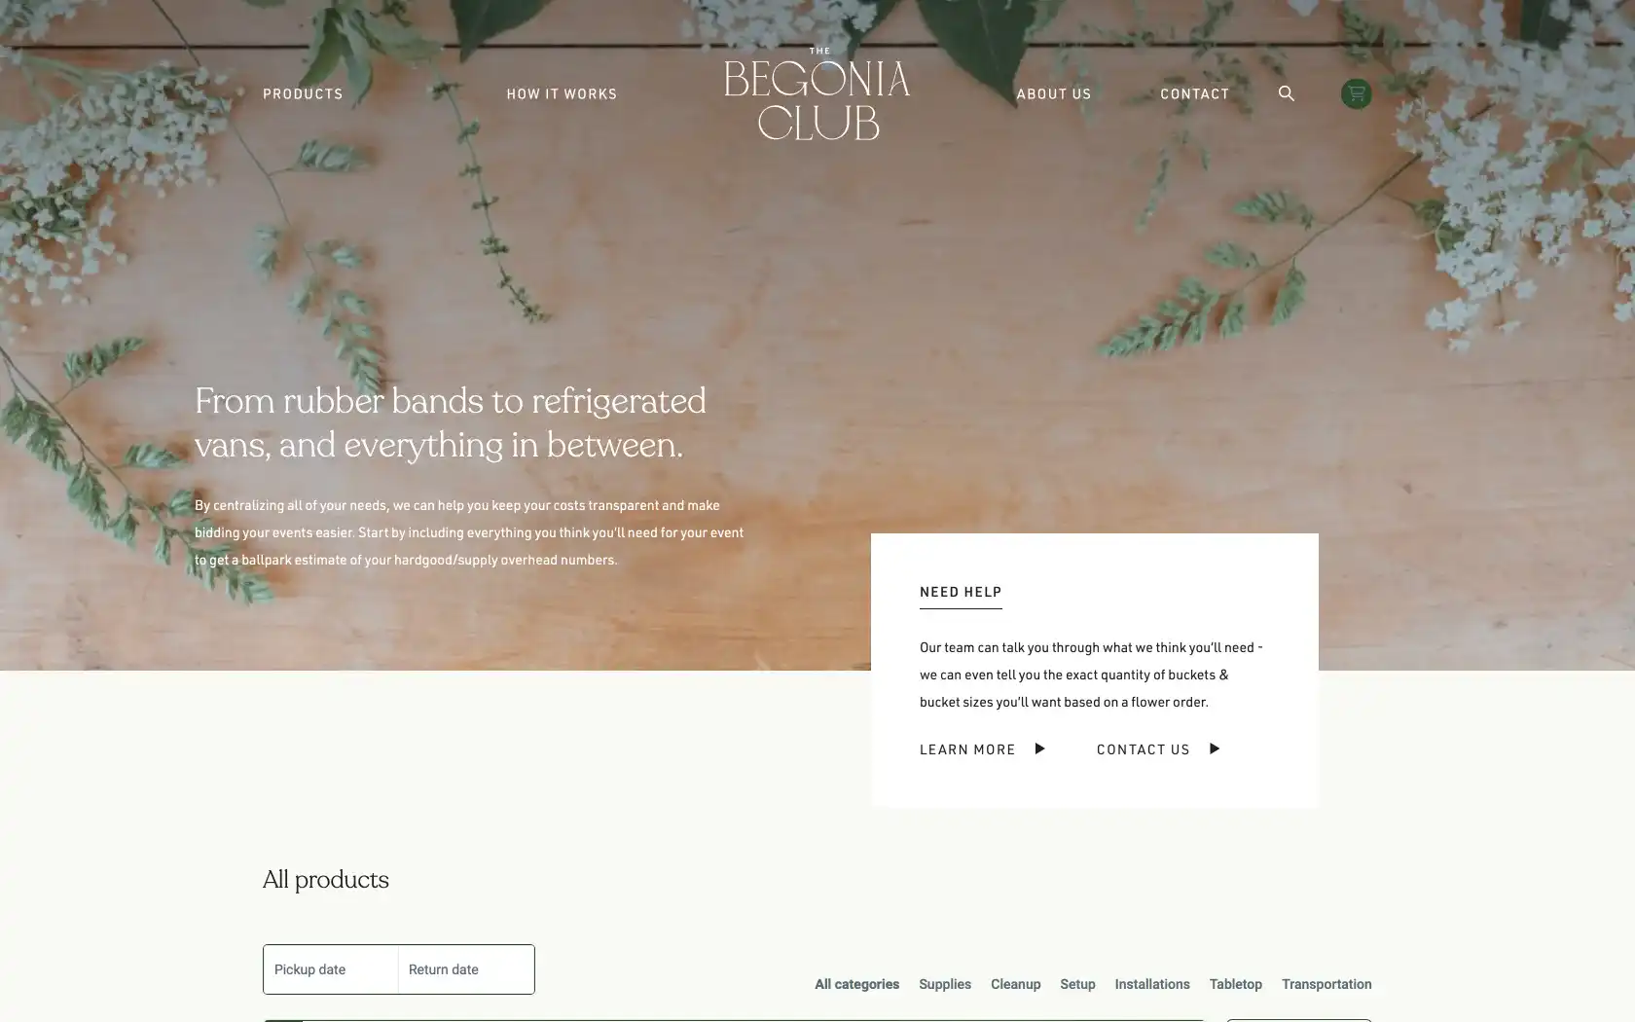Open the Products menu
This screenshot has width=1635, height=1022.
coord(303,94)
